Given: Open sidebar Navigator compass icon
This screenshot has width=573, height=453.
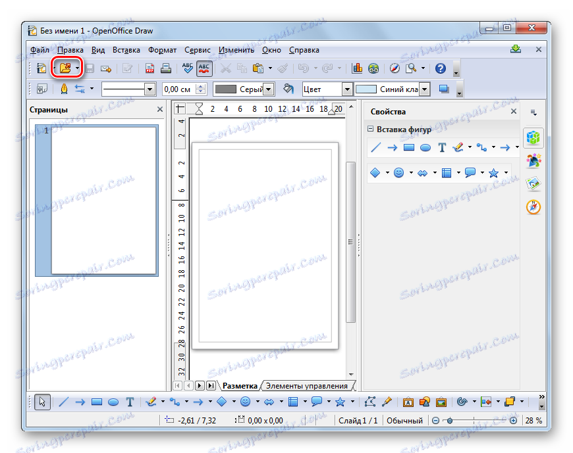Looking at the screenshot, I should (x=533, y=207).
